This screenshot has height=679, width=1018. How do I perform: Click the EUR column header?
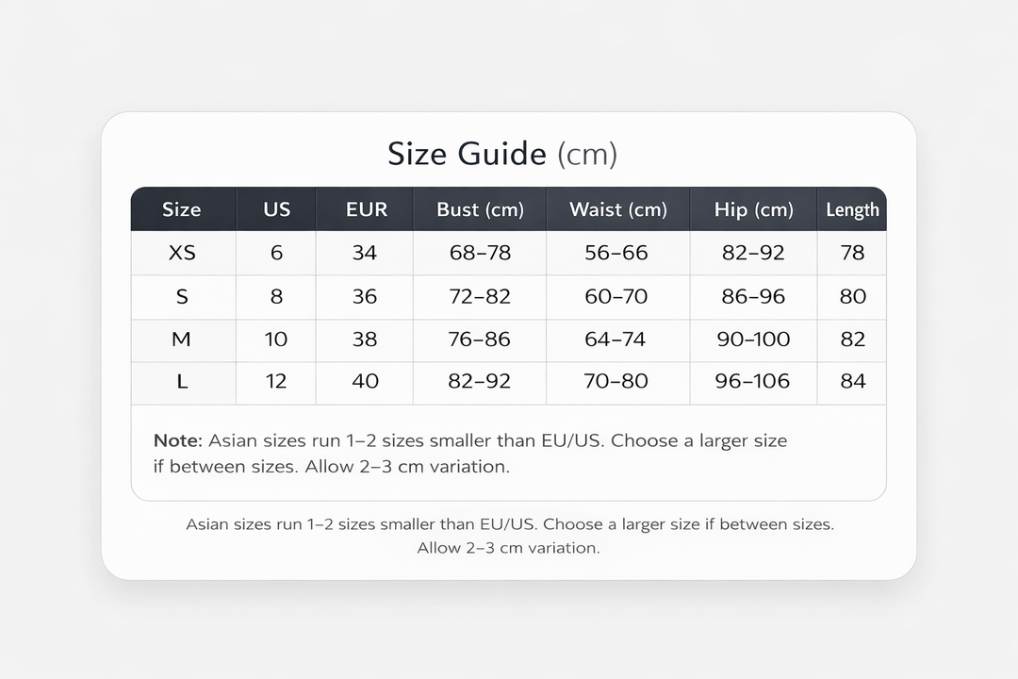[366, 209]
